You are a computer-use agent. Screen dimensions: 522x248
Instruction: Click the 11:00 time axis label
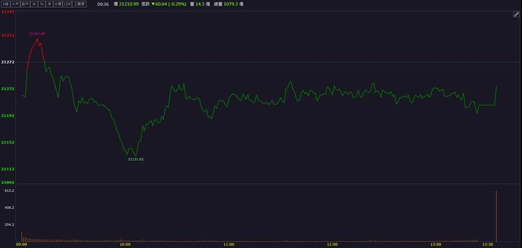(x=229, y=244)
